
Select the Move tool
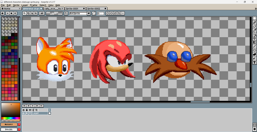tap(254, 38)
